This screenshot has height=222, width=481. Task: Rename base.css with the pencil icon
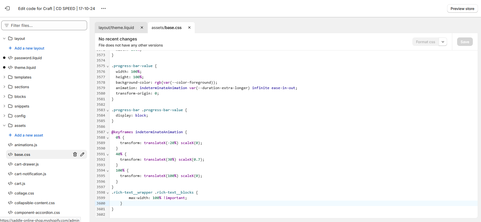point(82,154)
